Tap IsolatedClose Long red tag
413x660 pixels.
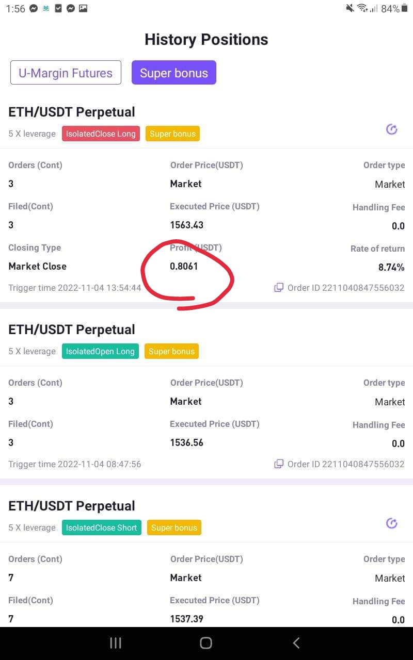point(101,134)
